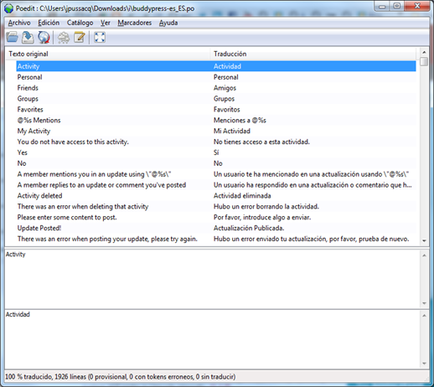Click the Update catalog from sources icon
The image size is (434, 387).
tap(44, 37)
